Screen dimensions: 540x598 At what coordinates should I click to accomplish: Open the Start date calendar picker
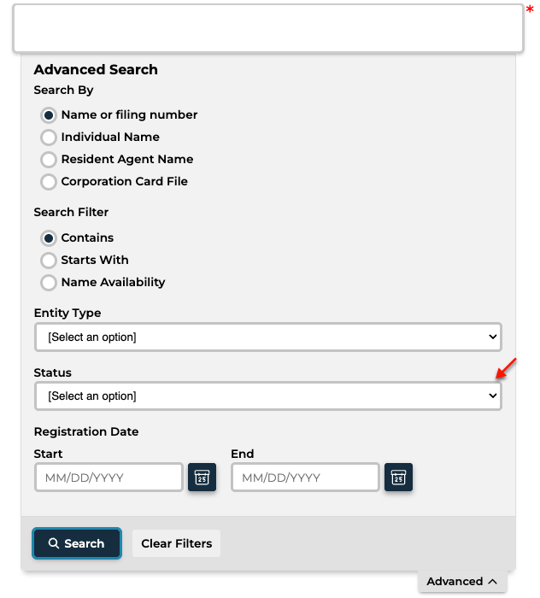[202, 477]
